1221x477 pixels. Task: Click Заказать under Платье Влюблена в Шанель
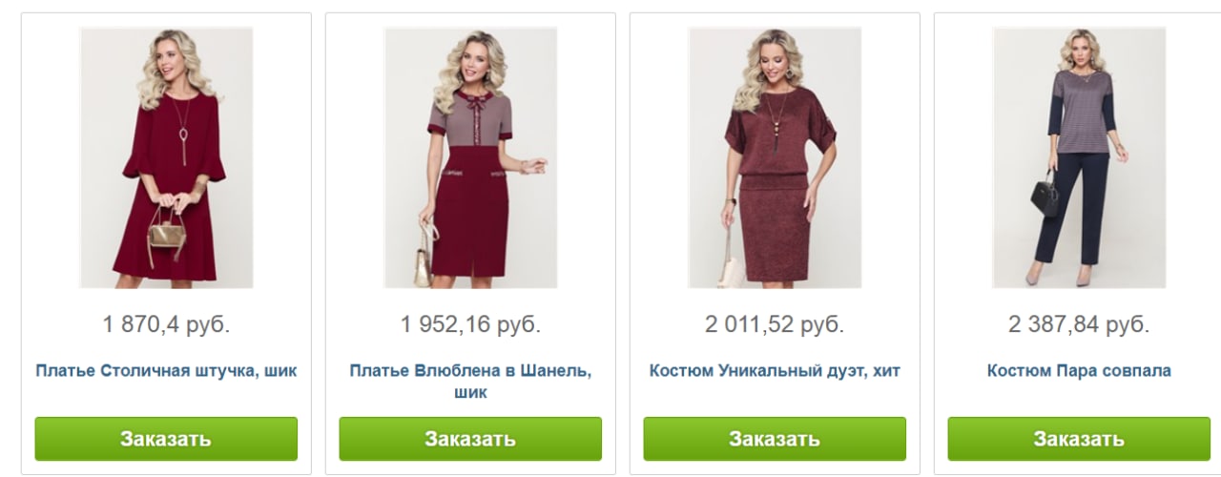tap(470, 439)
